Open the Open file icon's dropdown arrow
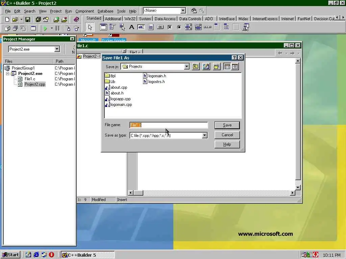 click(21, 19)
